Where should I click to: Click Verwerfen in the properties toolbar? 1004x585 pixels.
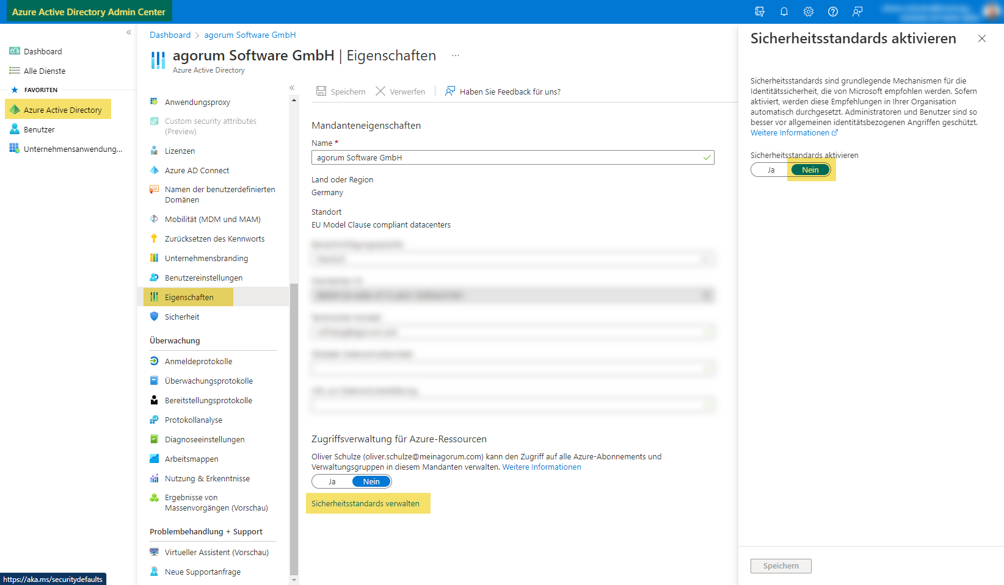400,92
